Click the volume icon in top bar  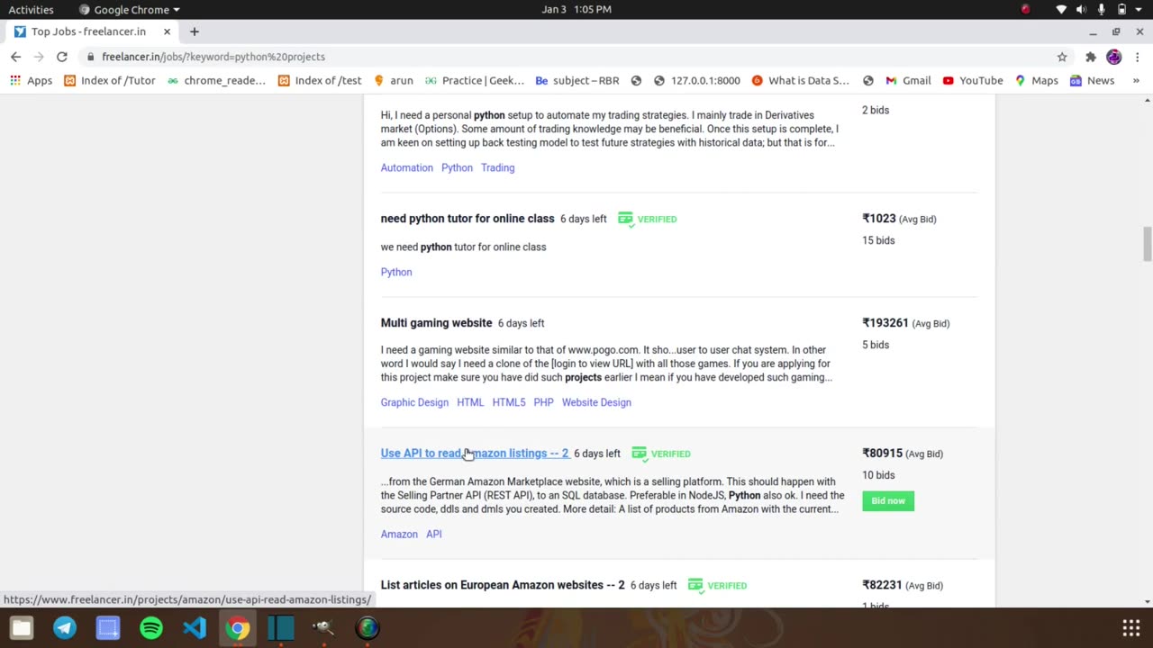(x=1081, y=10)
